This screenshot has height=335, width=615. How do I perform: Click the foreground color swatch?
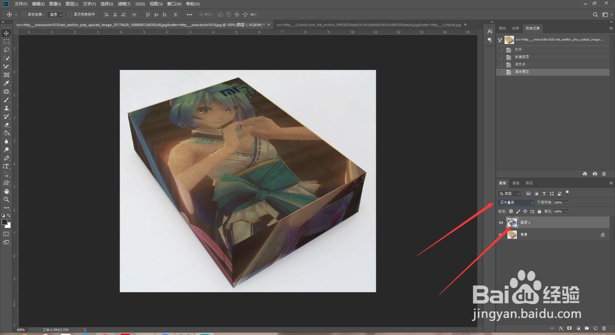point(4,222)
